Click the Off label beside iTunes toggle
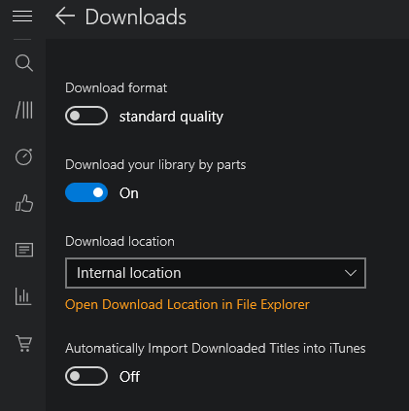Viewport: 409px width, 411px height. (129, 377)
